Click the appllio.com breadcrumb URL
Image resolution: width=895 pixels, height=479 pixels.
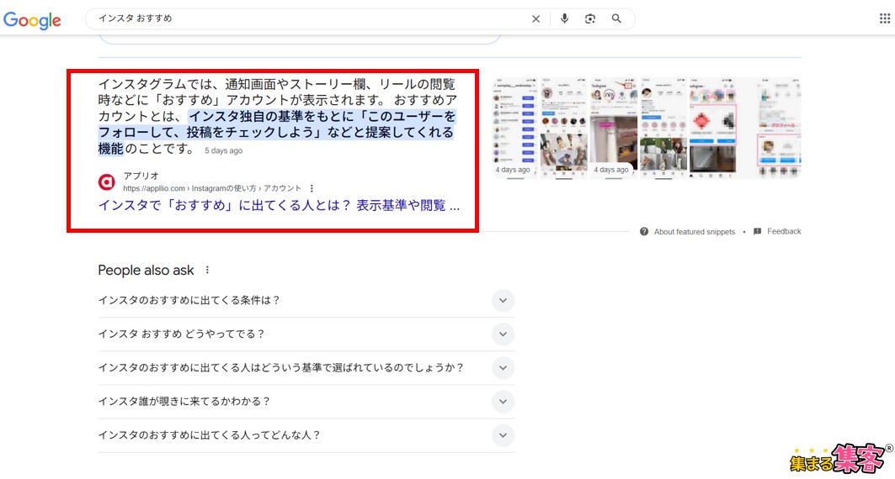(x=212, y=188)
